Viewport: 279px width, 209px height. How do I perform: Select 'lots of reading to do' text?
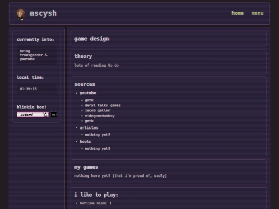click(x=97, y=65)
